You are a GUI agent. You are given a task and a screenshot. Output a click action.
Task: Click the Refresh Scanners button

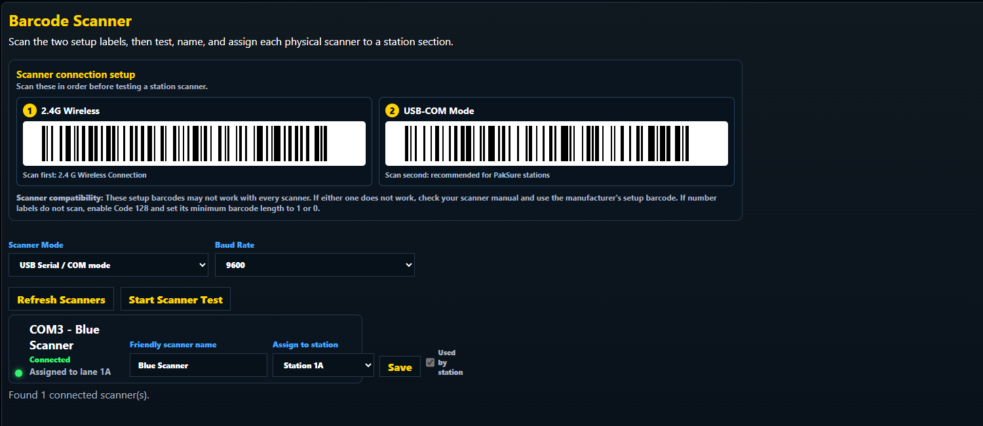[61, 299]
